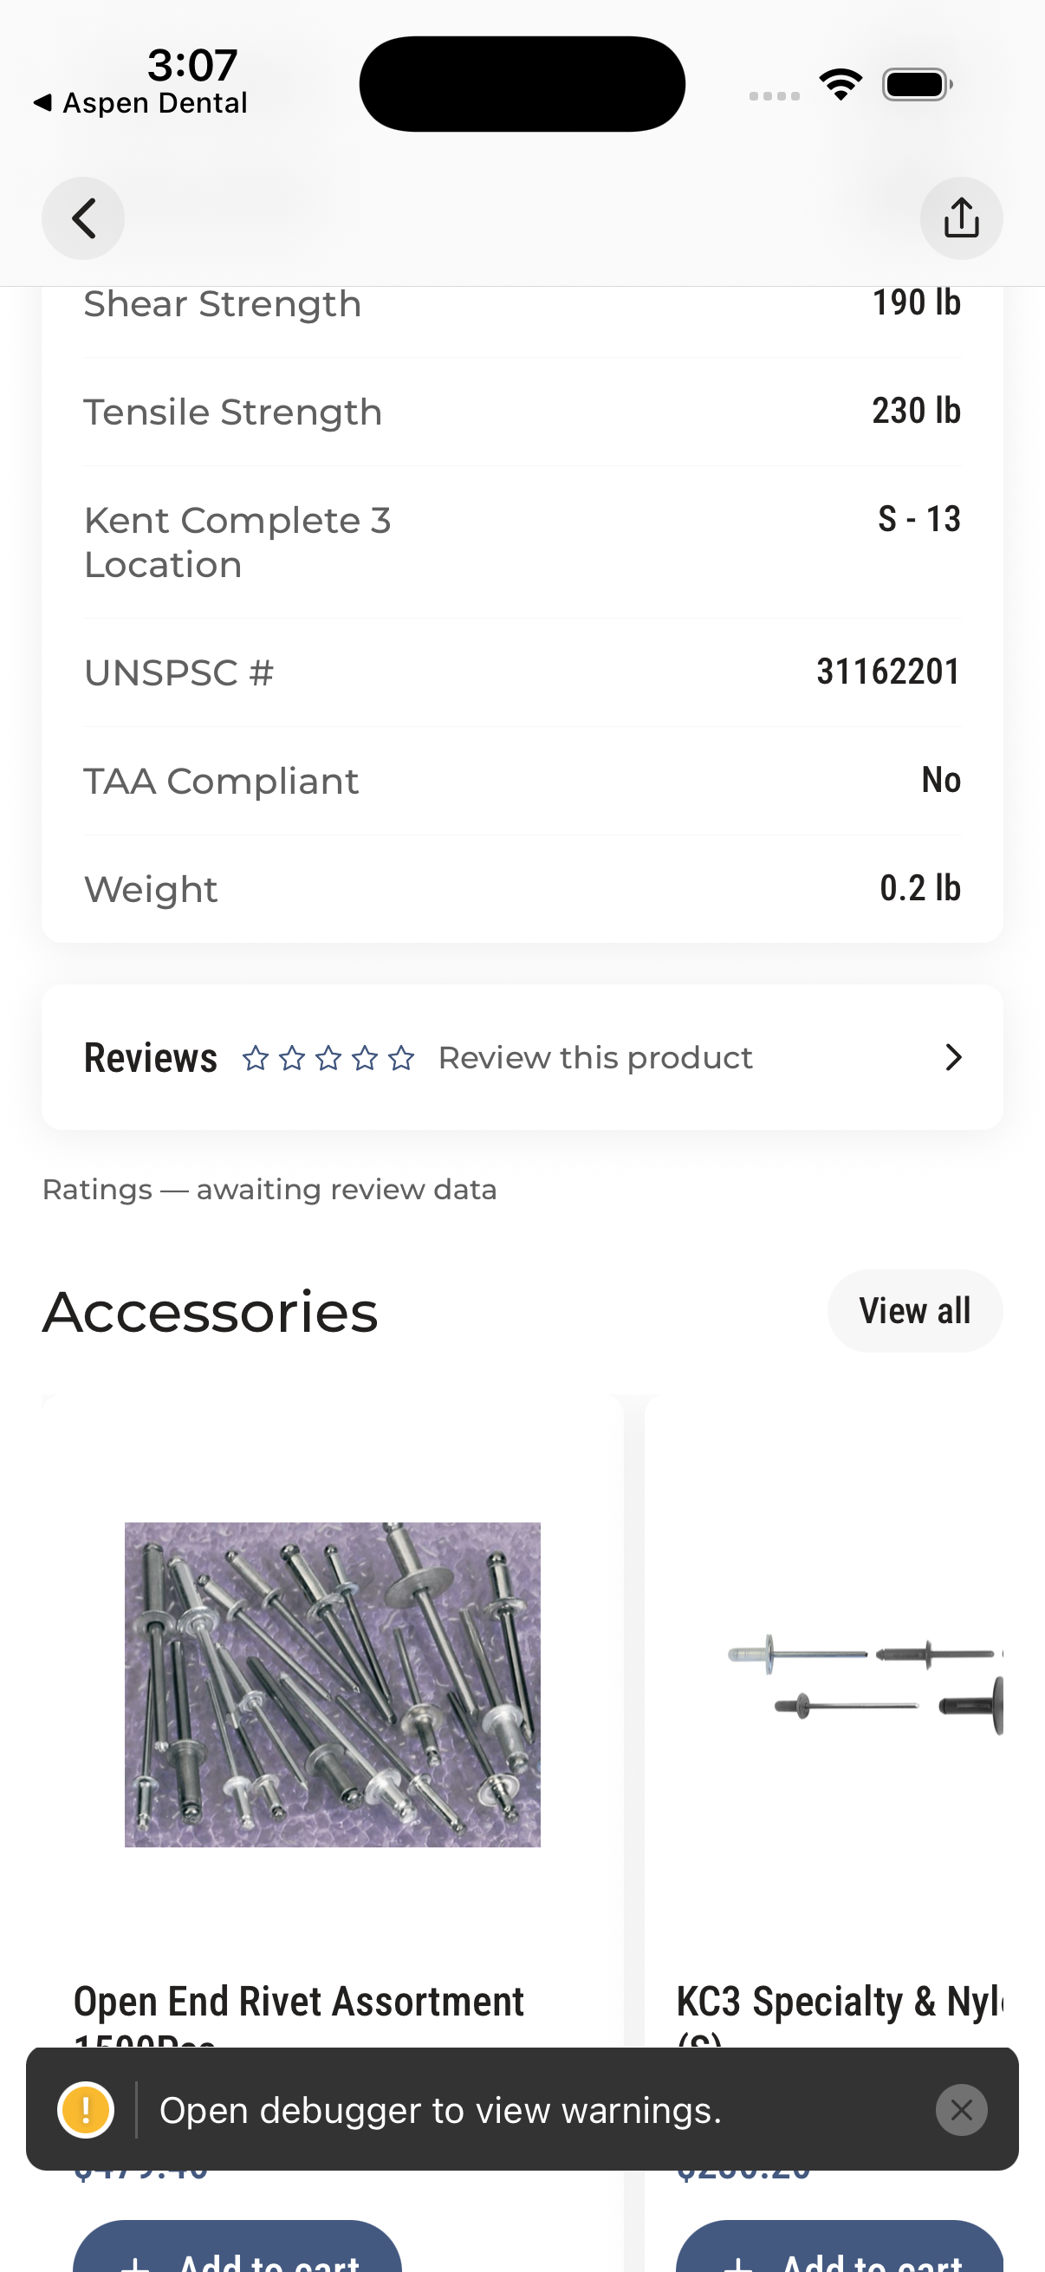Select the first review star

(256, 1057)
